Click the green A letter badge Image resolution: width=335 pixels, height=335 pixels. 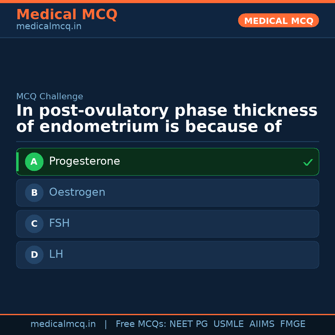click(34, 162)
